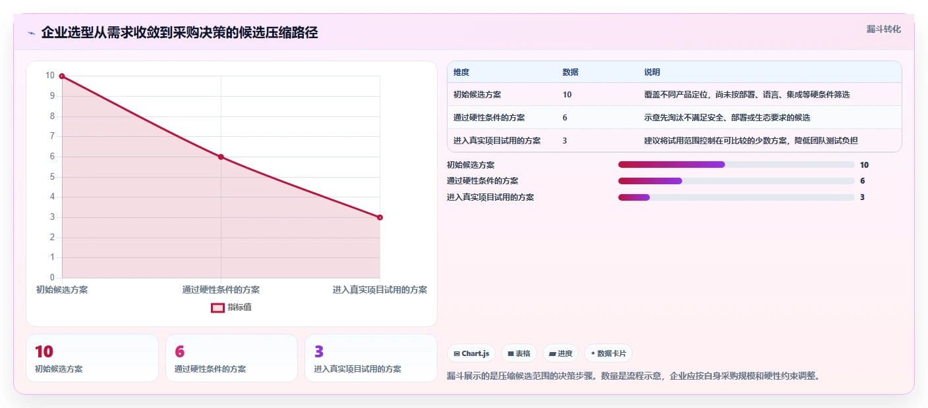Click table data value 3
Viewport: 928px width, 408px height.
pos(565,141)
